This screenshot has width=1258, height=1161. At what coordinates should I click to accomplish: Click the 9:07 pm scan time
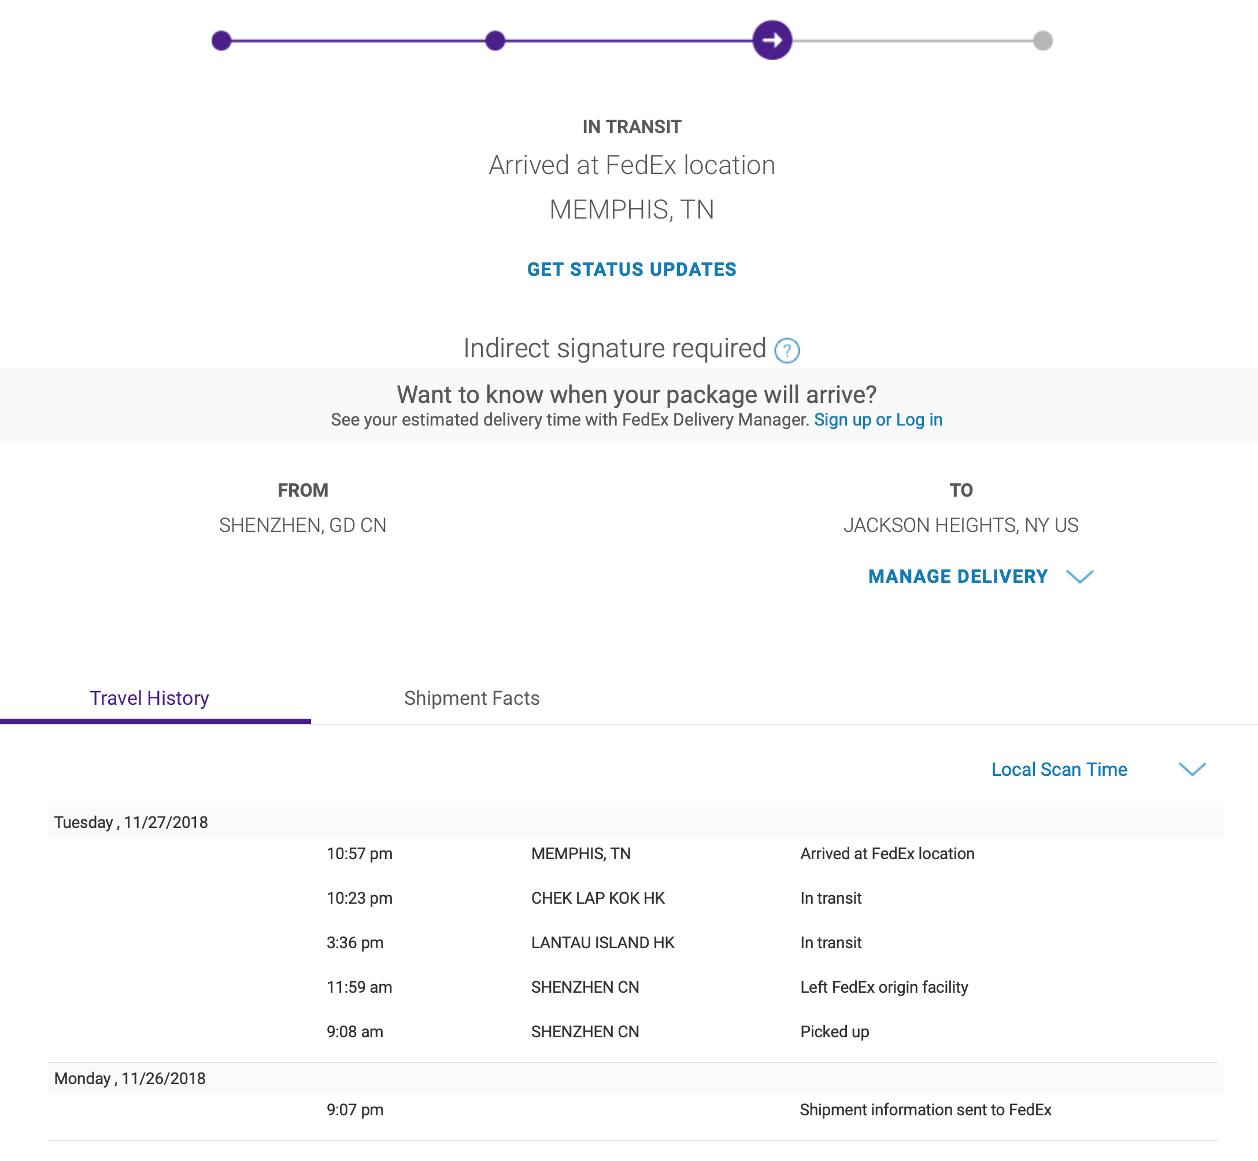click(x=355, y=1110)
